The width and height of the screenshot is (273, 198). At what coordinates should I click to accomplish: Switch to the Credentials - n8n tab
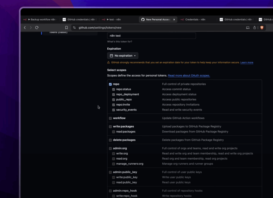[195, 19]
